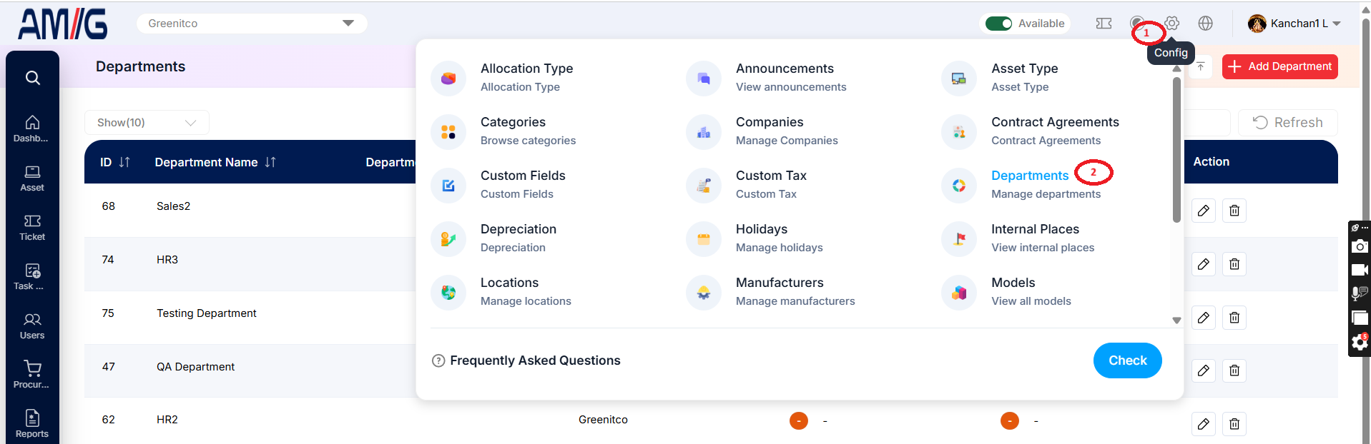This screenshot has width=1371, height=444.
Task: Toggle the Available status switch
Action: click(x=998, y=24)
